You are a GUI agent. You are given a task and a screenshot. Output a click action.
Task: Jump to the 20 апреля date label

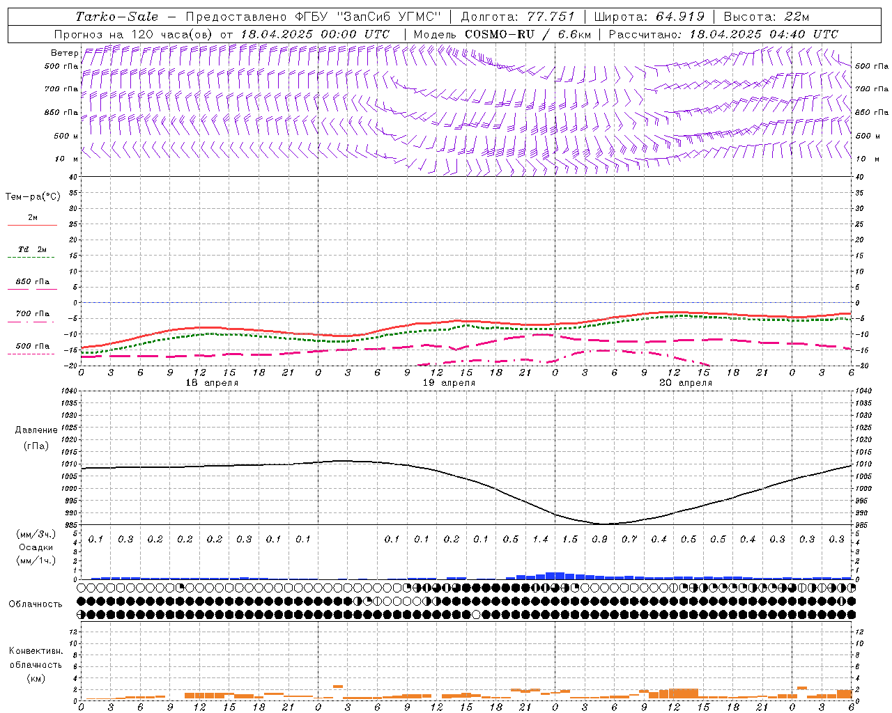(x=686, y=383)
